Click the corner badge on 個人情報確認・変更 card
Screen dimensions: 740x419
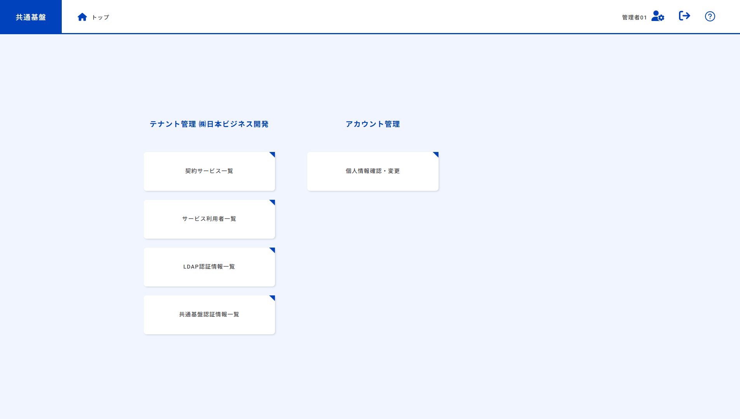436,155
